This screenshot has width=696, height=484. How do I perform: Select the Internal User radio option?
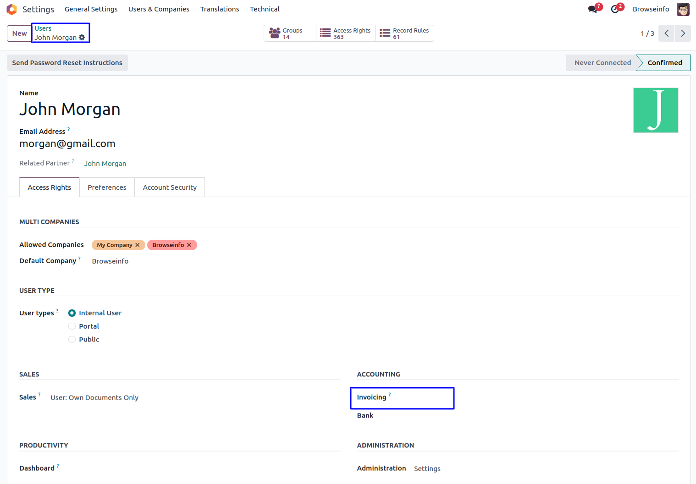72,313
